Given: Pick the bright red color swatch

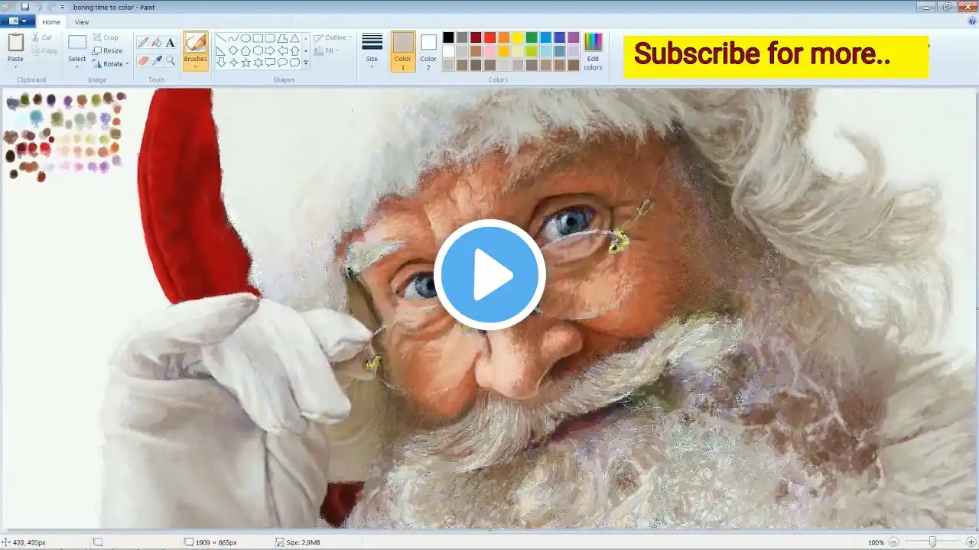Looking at the screenshot, I should [489, 37].
